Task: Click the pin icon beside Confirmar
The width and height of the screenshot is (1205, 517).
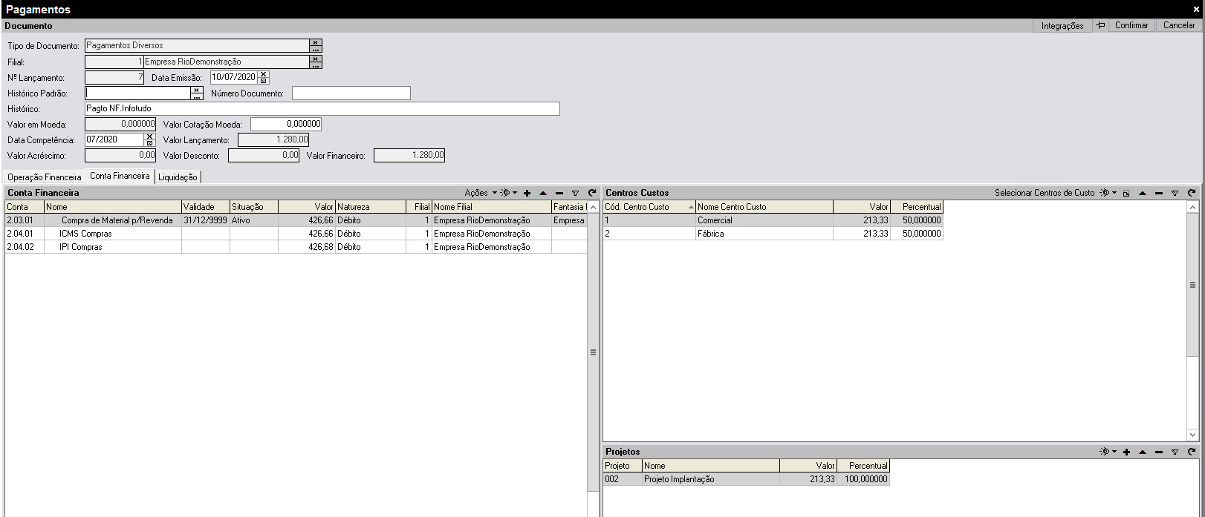Action: pyautogui.click(x=1100, y=25)
